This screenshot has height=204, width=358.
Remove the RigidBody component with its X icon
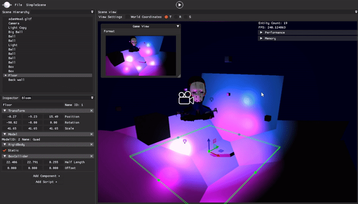(91, 145)
